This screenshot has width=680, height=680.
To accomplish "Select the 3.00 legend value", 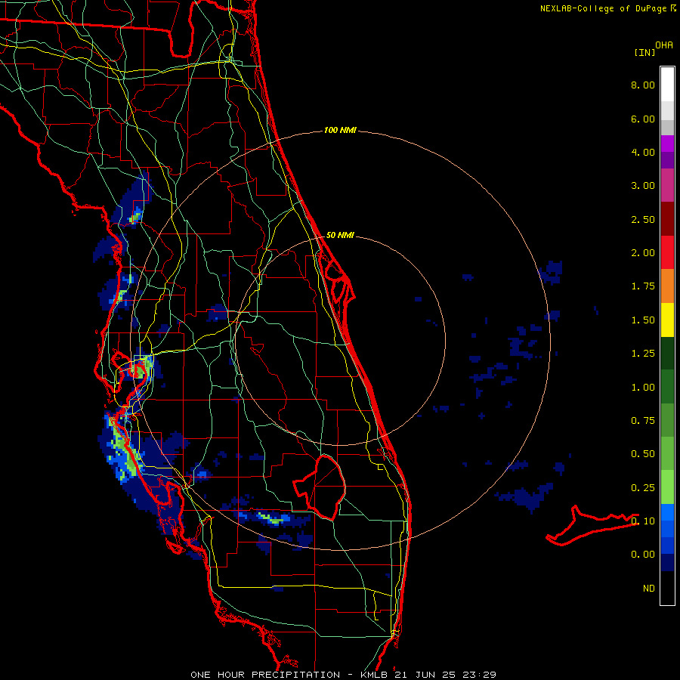I will click(643, 186).
